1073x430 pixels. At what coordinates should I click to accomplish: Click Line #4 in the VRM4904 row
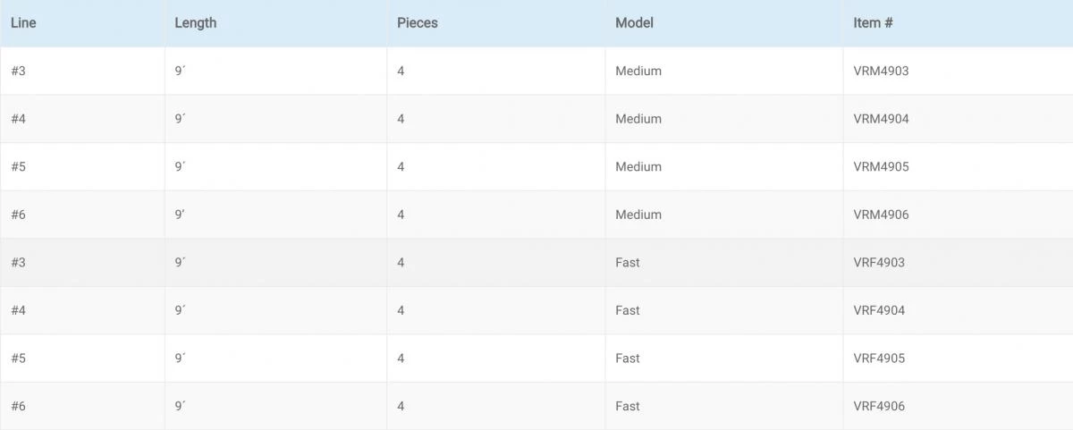click(19, 119)
